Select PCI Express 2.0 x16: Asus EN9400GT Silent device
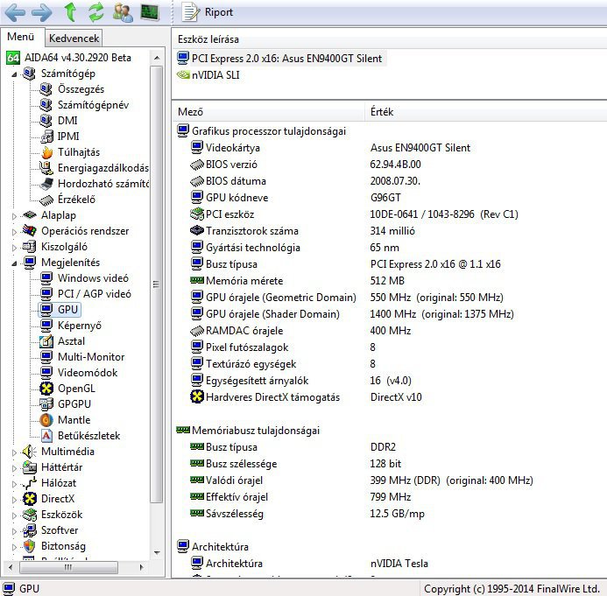Image resolution: width=607 pixels, height=596 pixels. coord(280,59)
